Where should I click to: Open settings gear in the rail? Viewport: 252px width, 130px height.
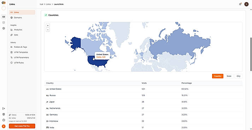pos(4,28)
